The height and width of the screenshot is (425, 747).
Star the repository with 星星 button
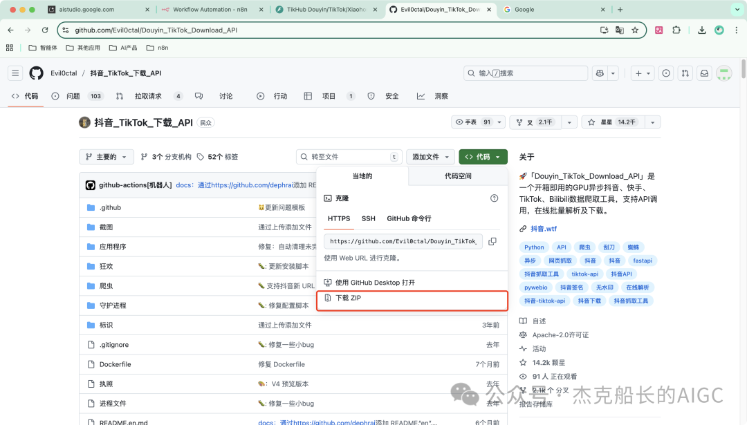614,122
